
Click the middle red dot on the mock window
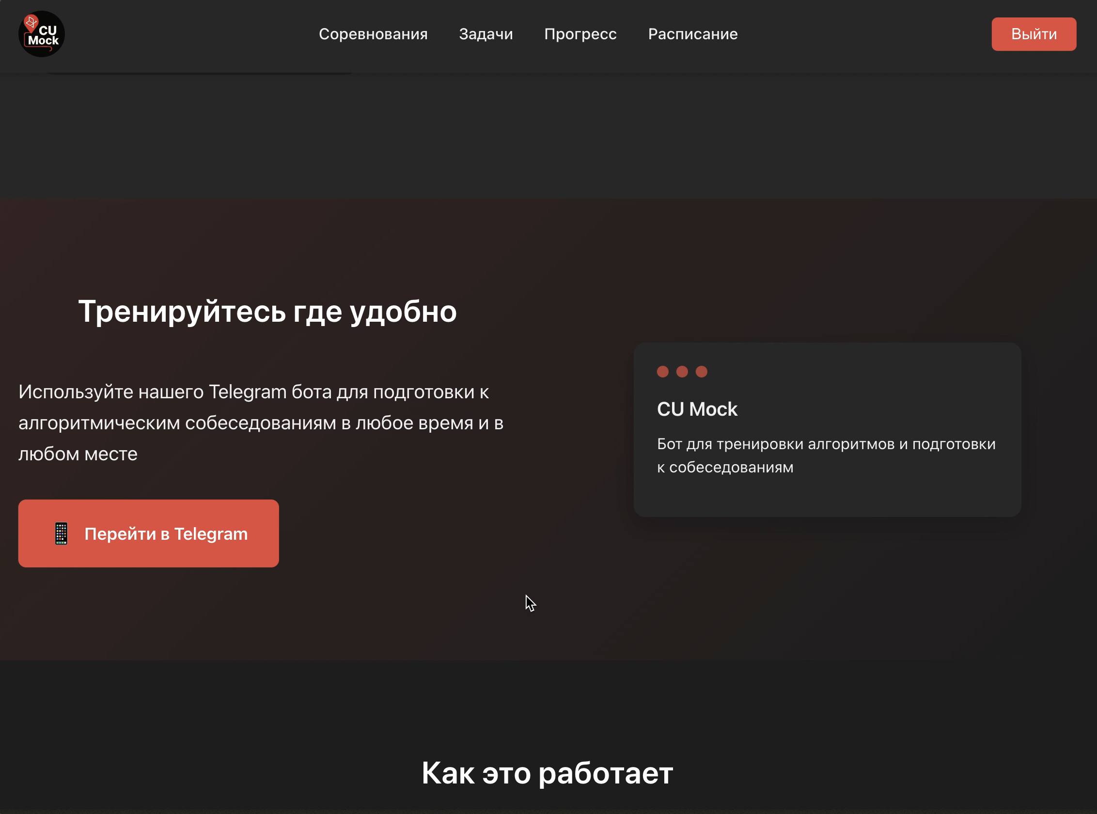pyautogui.click(x=683, y=372)
